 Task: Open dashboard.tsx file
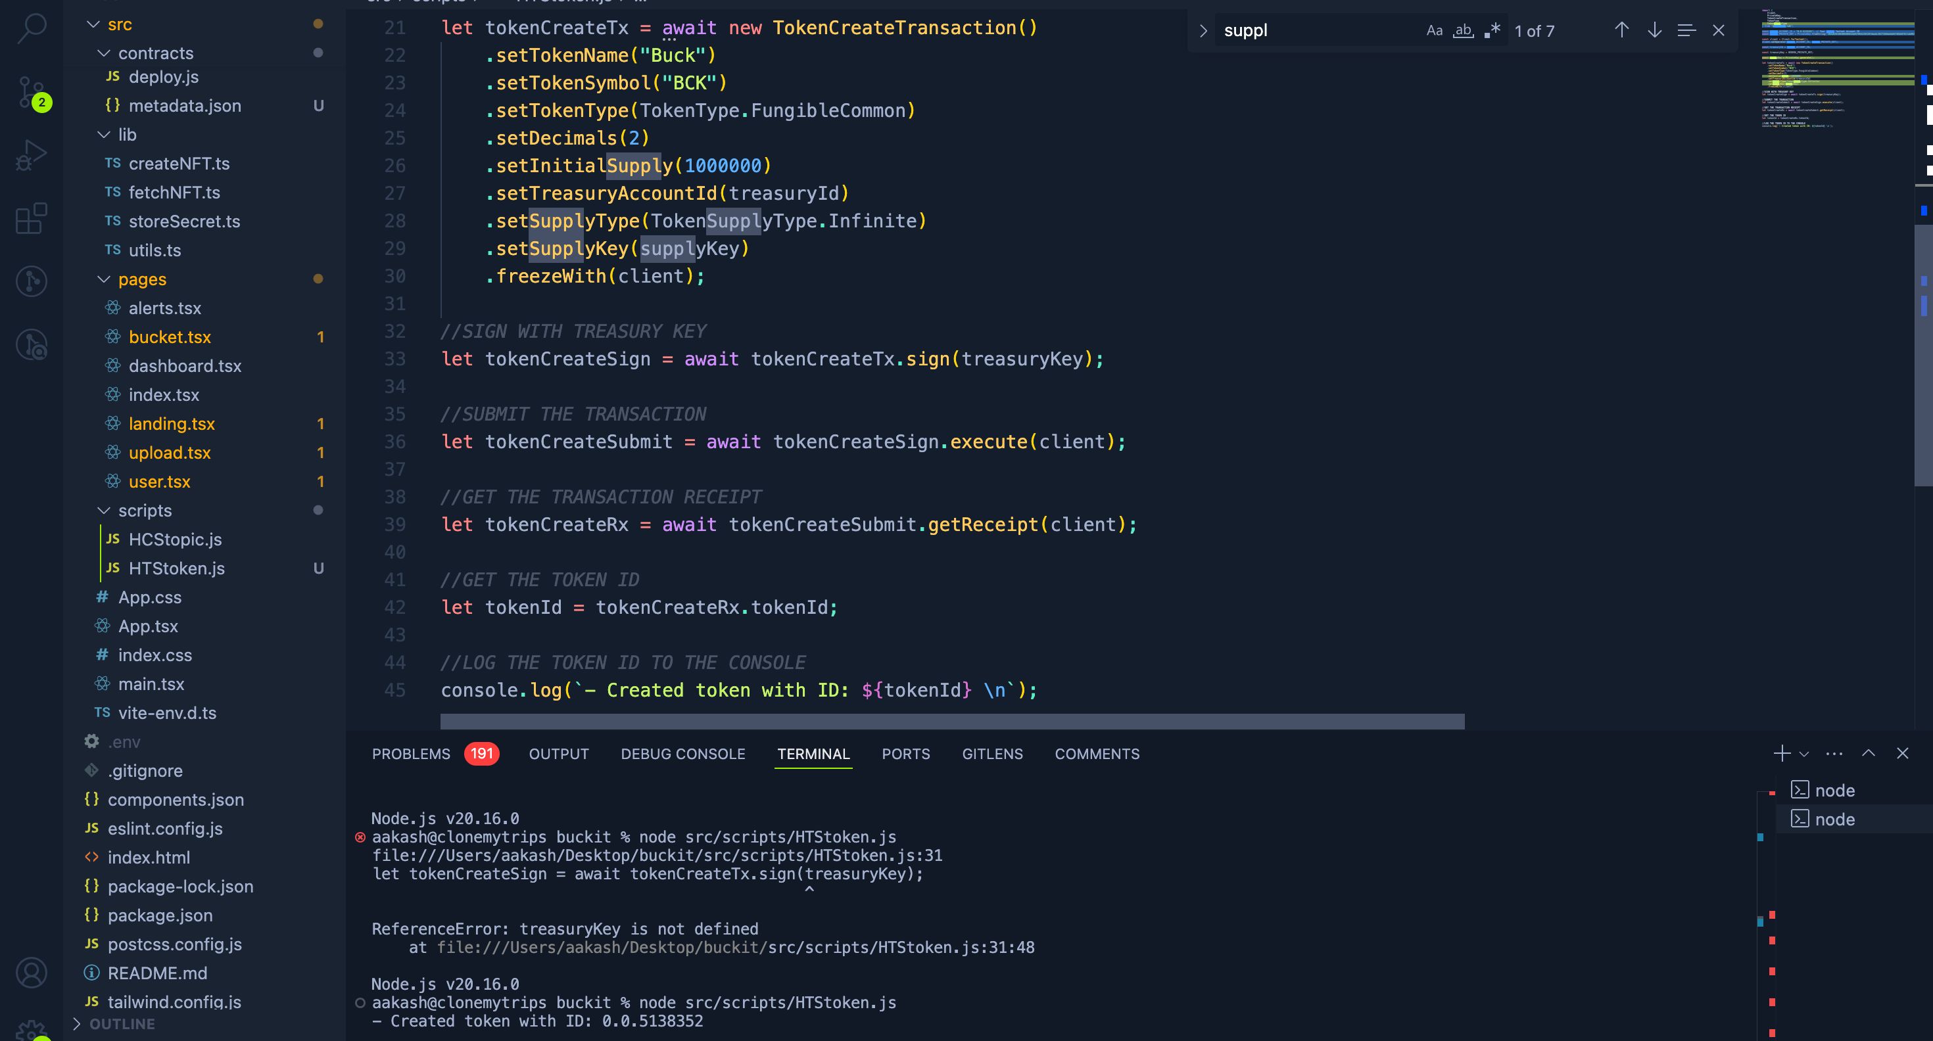185,366
